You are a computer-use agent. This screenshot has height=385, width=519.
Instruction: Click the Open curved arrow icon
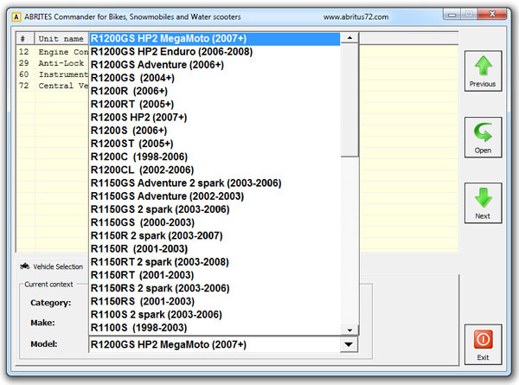click(482, 134)
